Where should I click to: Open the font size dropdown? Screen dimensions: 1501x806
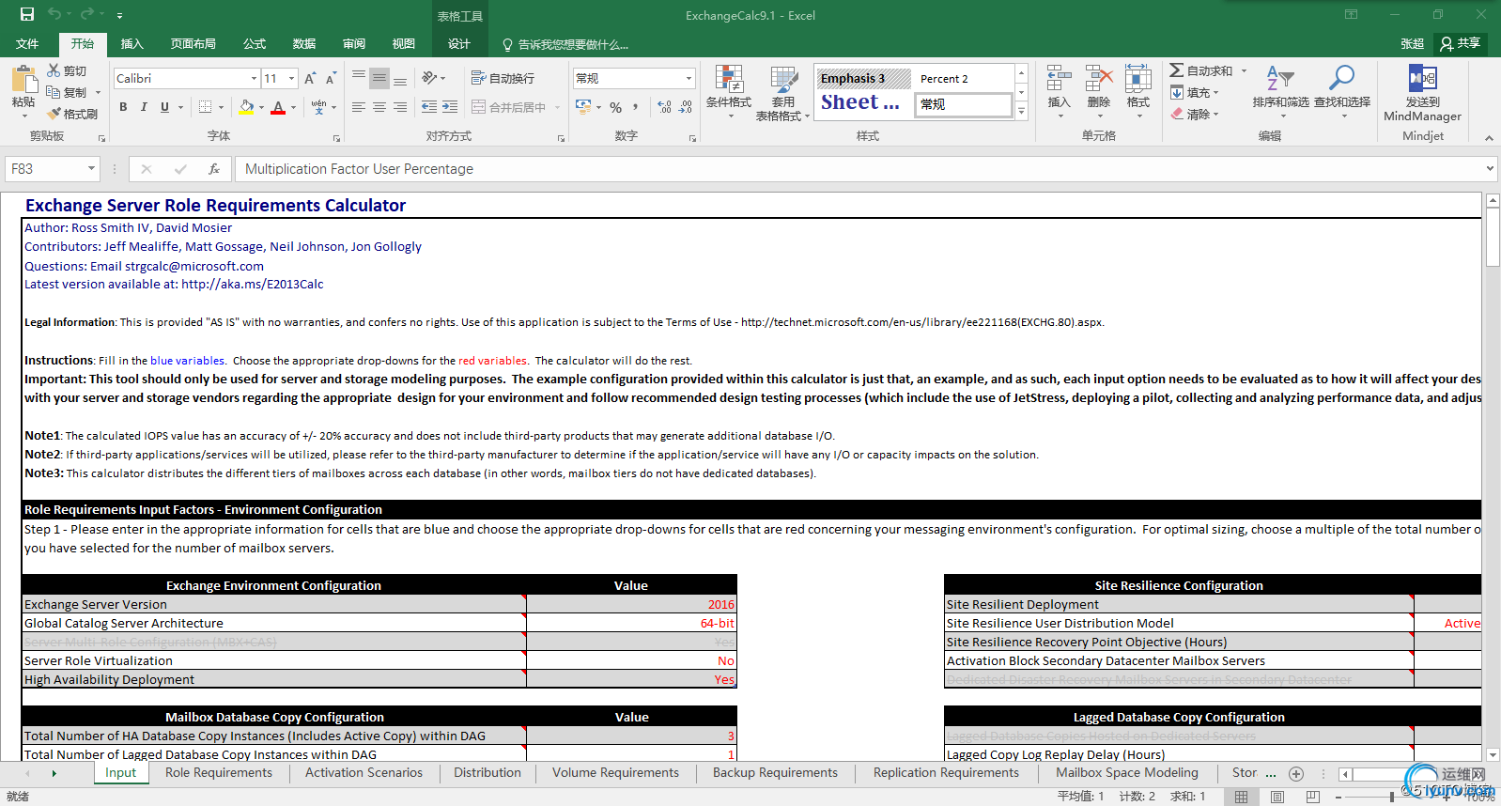[x=292, y=78]
